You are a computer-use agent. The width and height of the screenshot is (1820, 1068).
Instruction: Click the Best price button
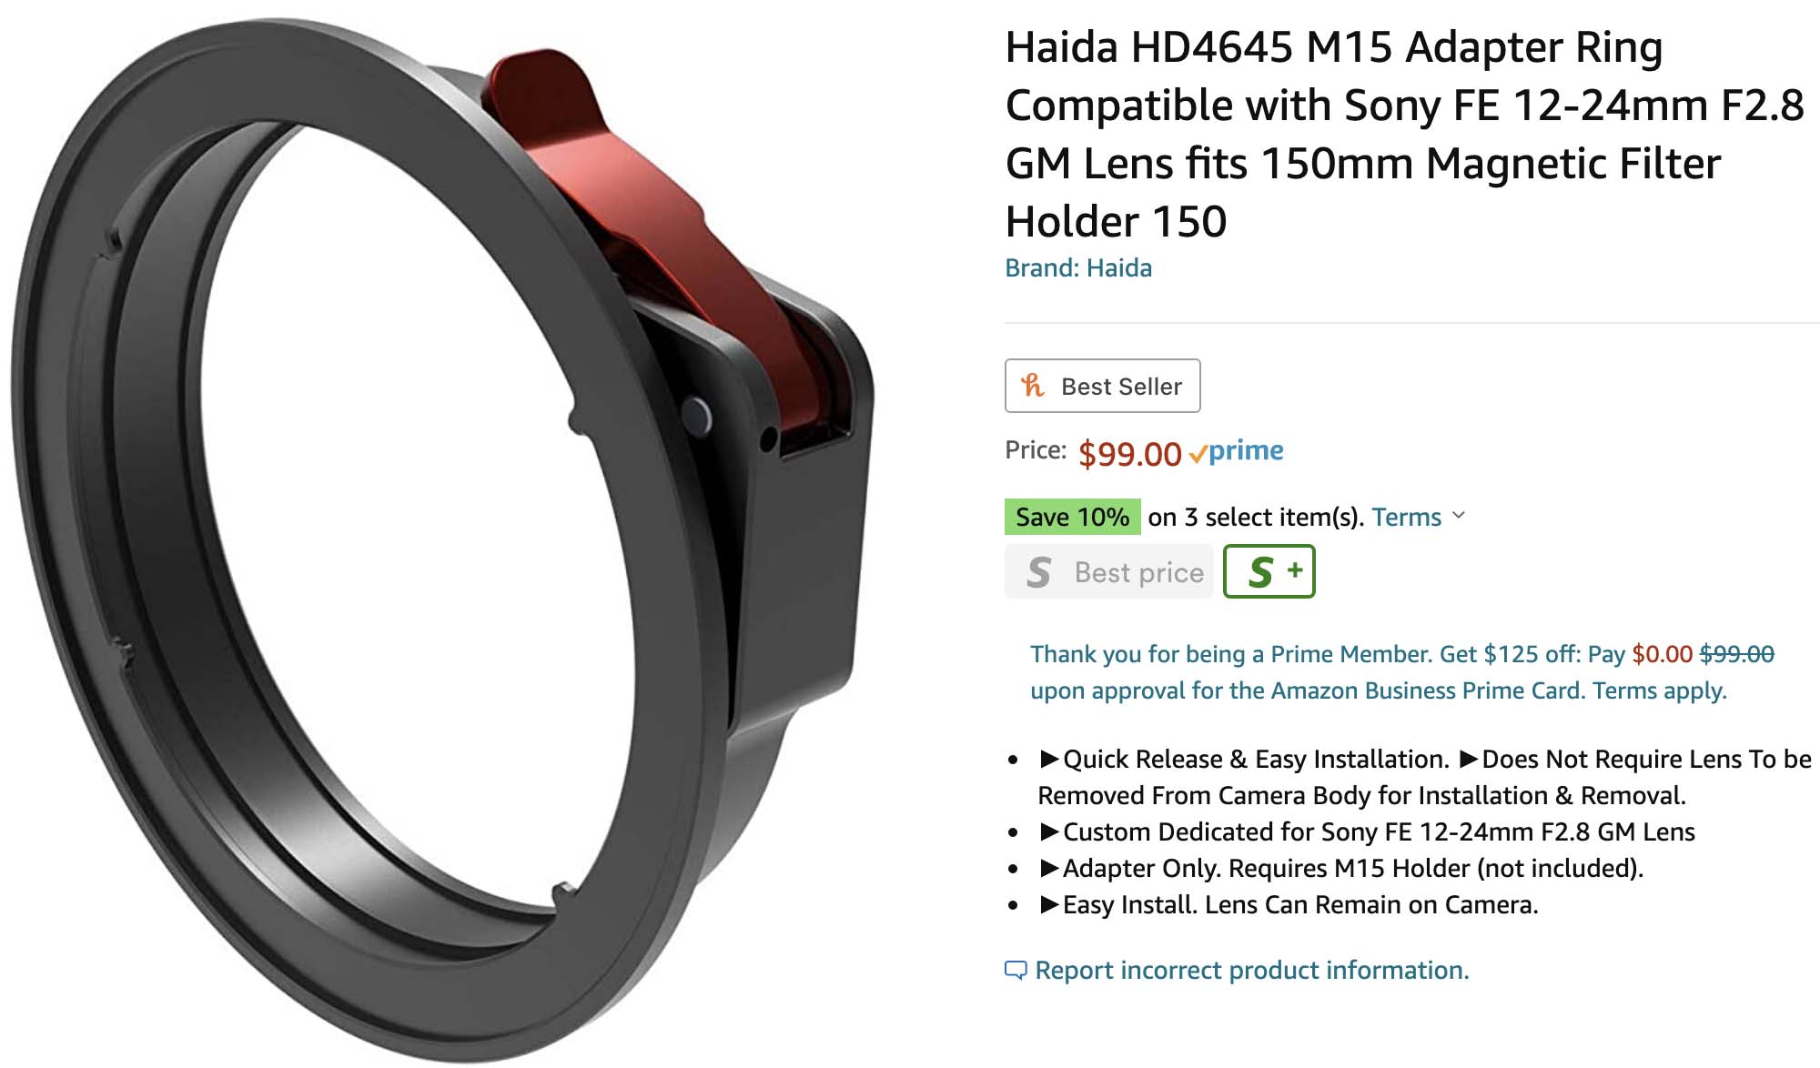[1109, 571]
